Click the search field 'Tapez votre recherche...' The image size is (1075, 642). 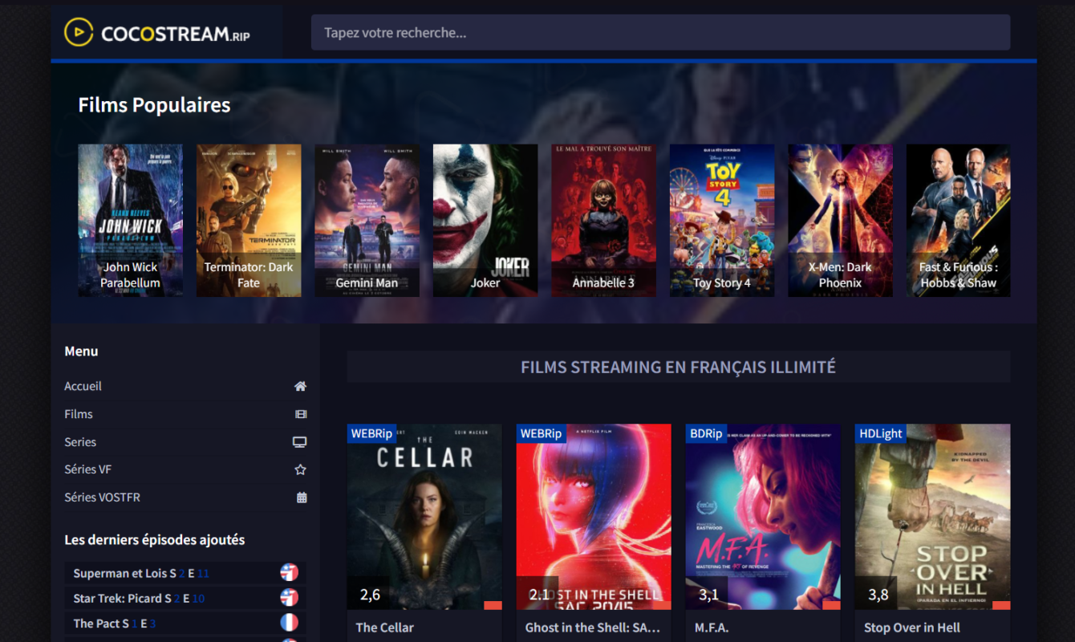pos(660,33)
